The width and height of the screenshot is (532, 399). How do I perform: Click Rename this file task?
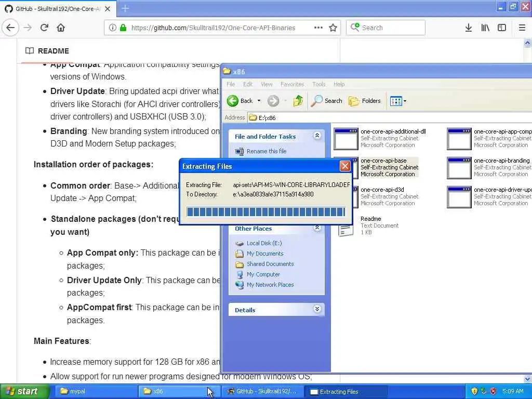point(267,151)
